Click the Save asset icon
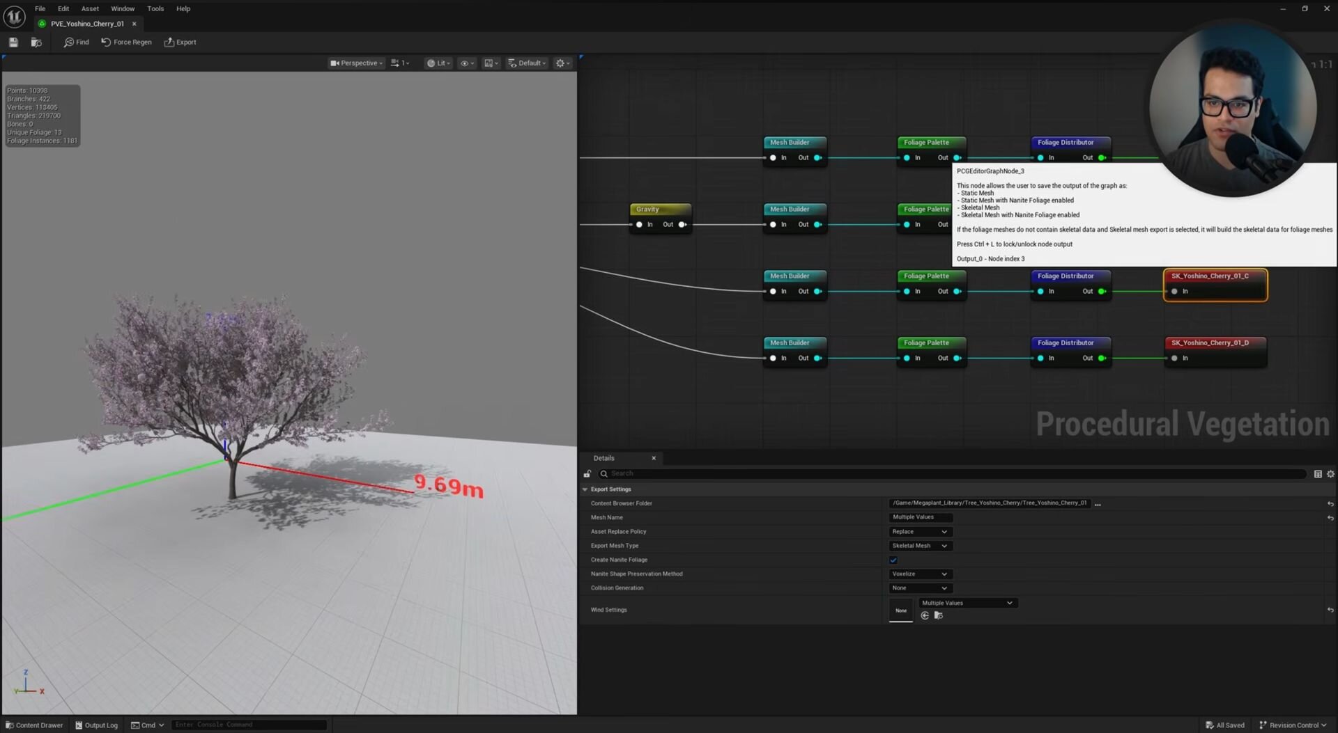 point(13,42)
